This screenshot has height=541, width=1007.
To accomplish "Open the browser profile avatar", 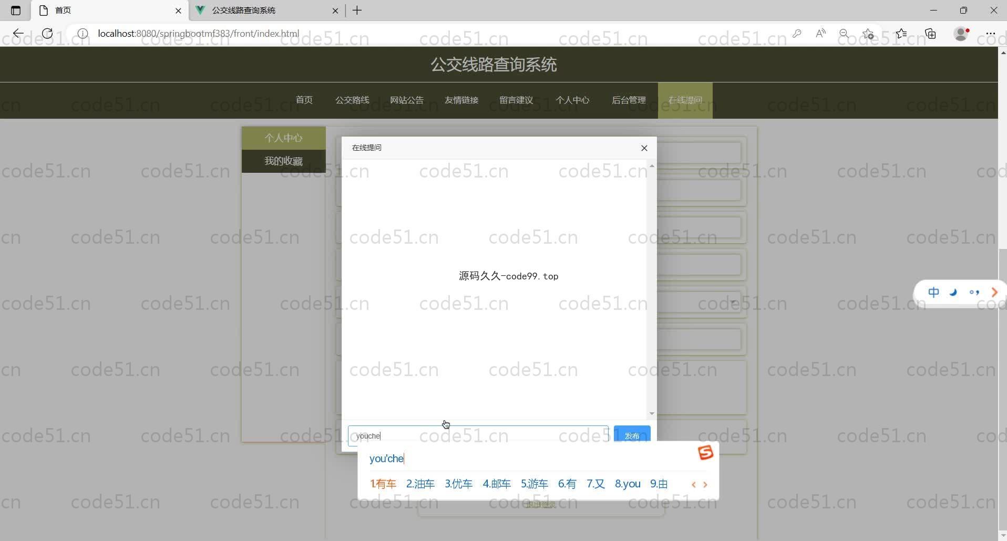I will 961,34.
